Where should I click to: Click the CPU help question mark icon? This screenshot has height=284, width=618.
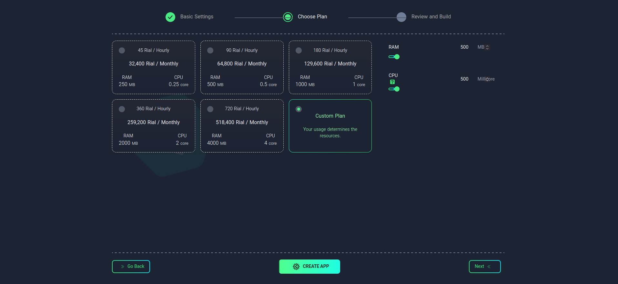392,82
